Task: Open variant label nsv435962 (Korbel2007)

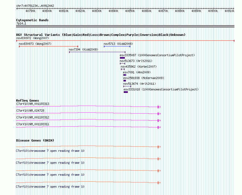Action: [x=139, y=67]
